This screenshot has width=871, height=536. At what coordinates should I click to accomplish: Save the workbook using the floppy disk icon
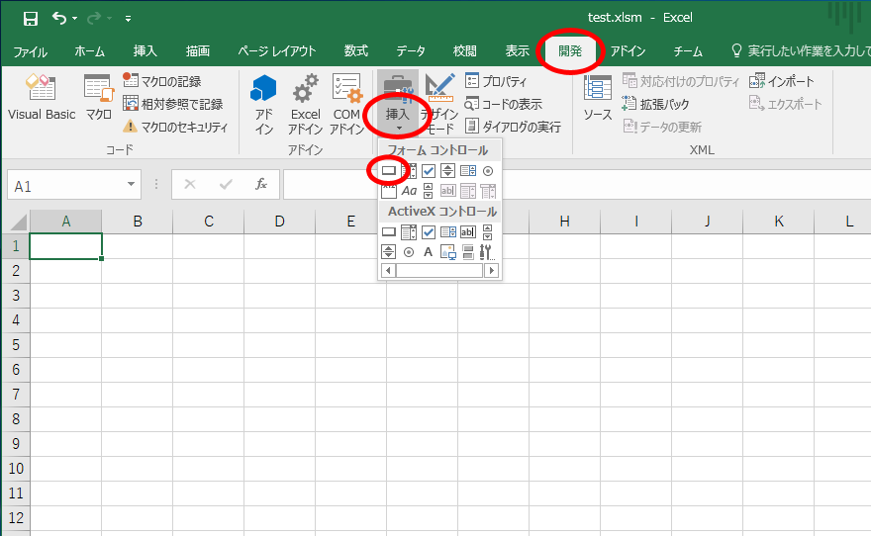[31, 19]
